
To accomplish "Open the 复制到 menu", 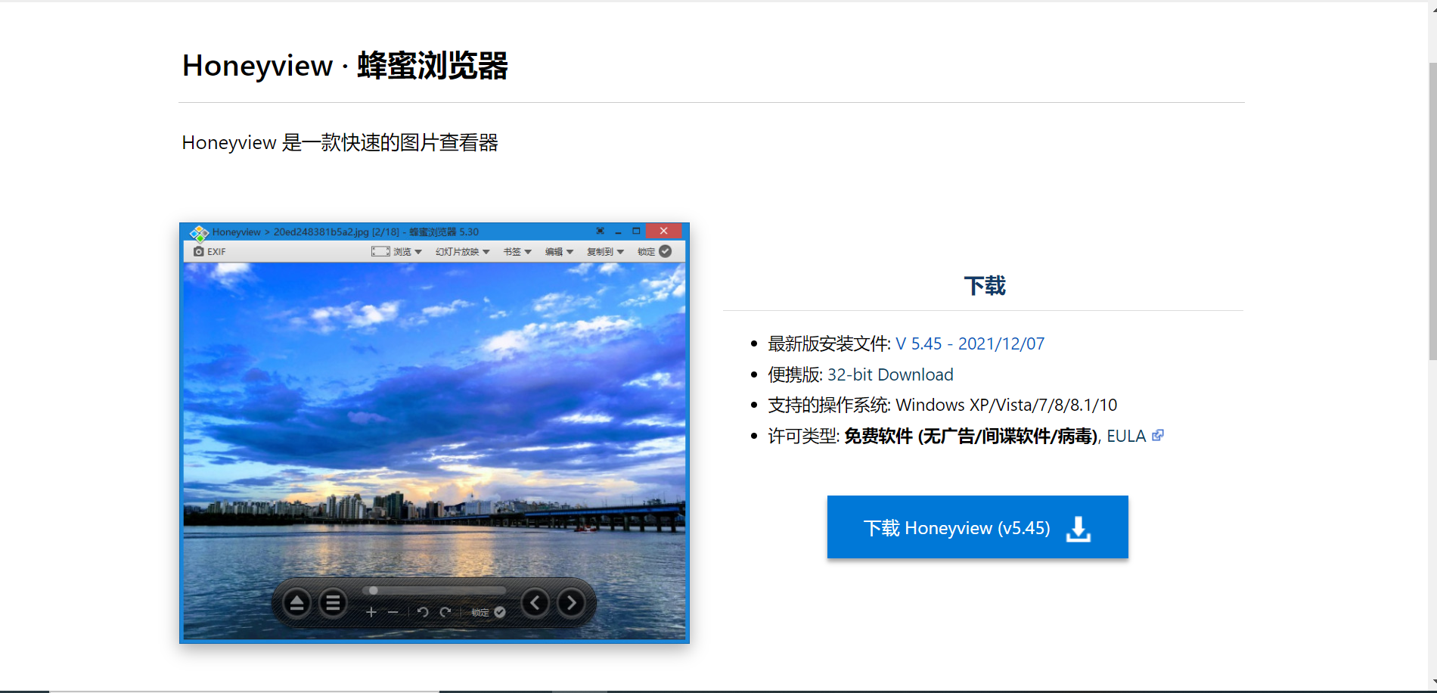I will [604, 250].
